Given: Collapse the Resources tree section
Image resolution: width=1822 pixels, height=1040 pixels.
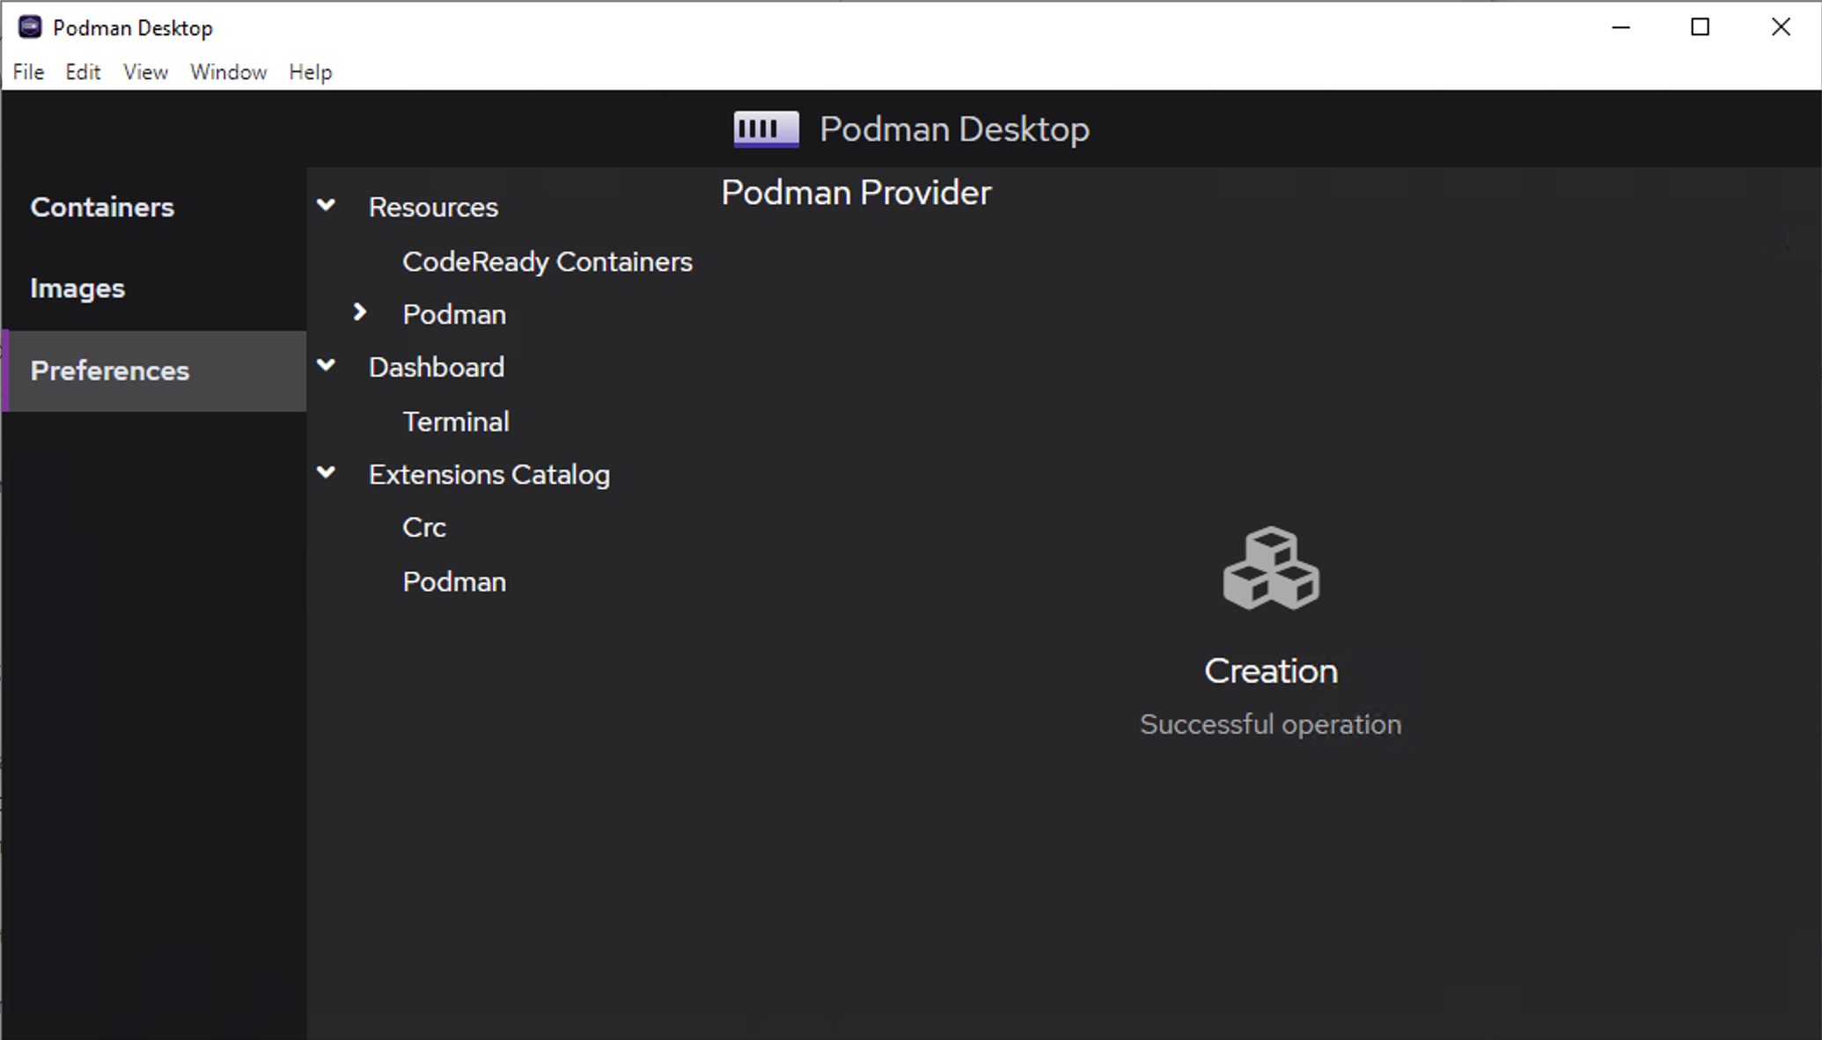Looking at the screenshot, I should [x=327, y=206].
